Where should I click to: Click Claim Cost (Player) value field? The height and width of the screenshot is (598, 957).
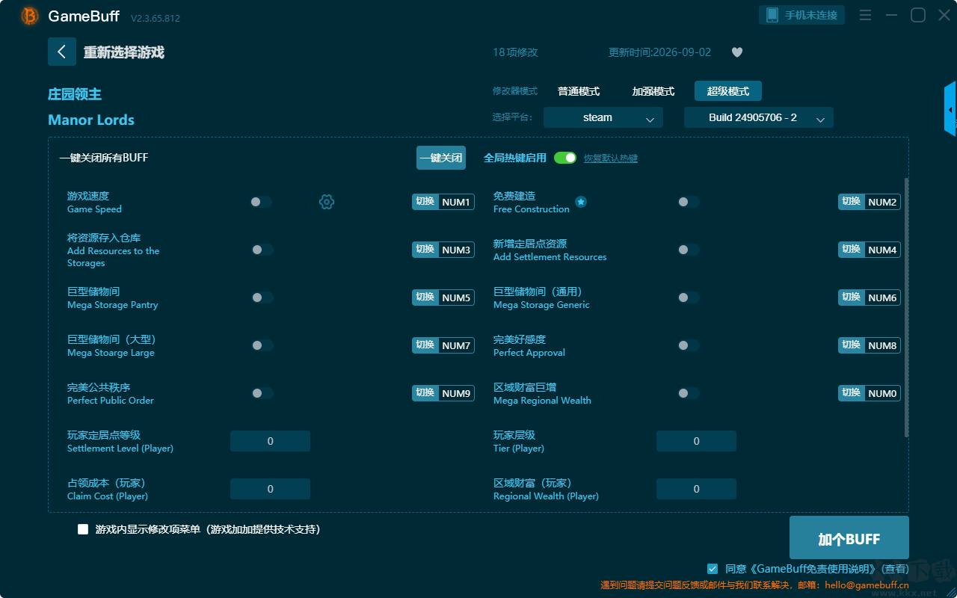click(x=270, y=489)
